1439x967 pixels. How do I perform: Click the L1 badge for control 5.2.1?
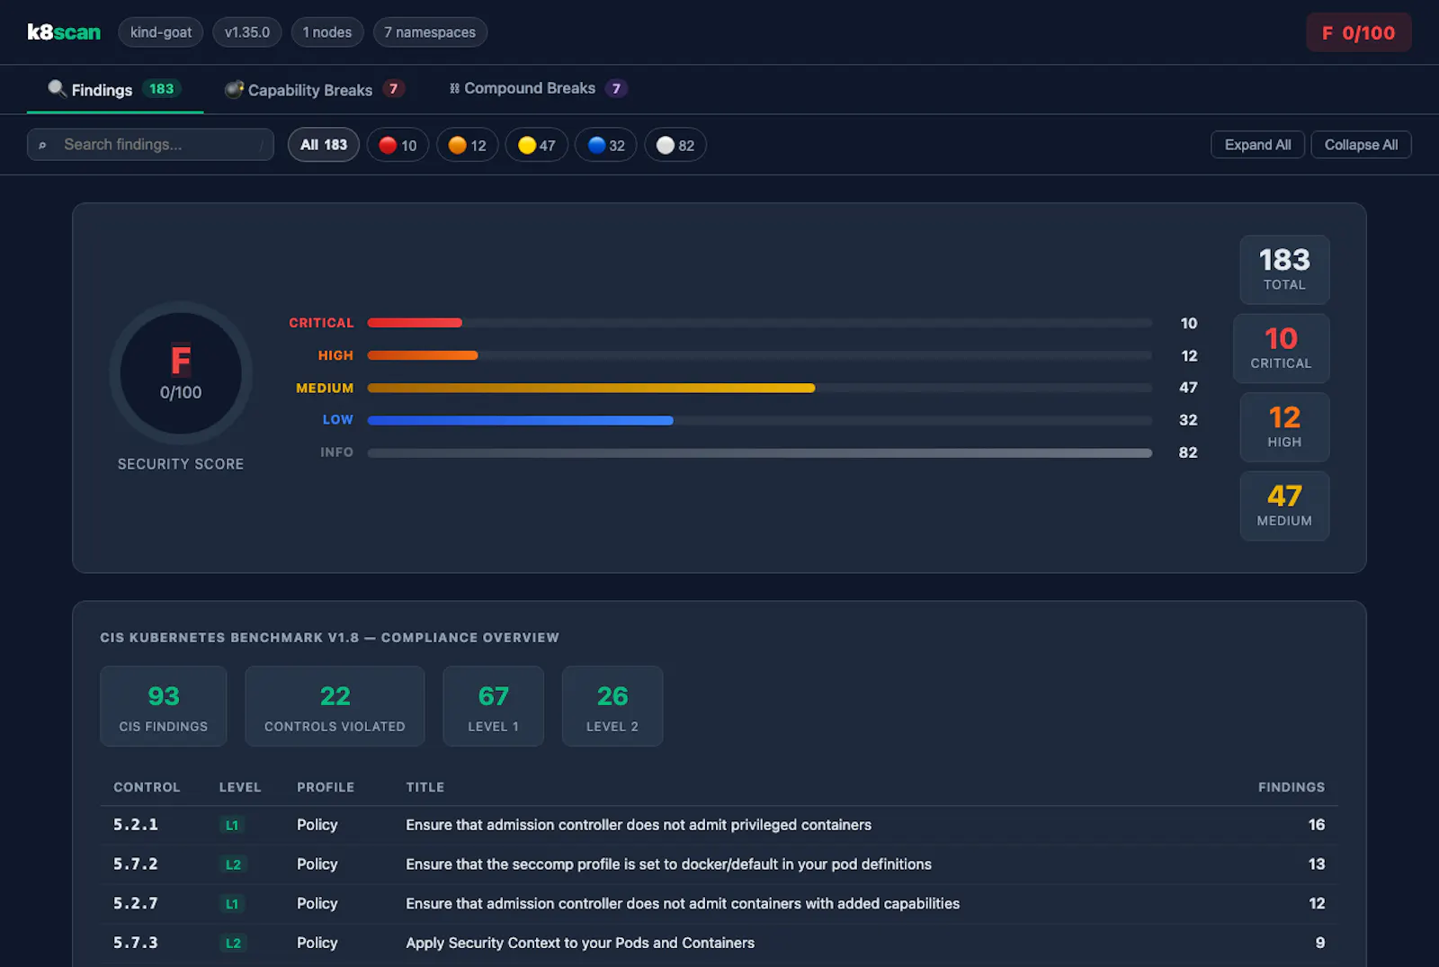click(232, 825)
